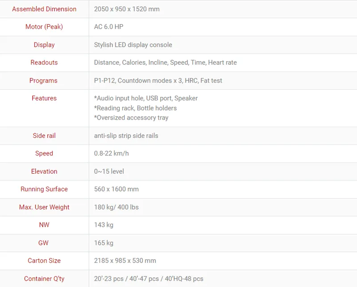This screenshot has width=357, height=287.
Task: Select the '180 kg/ 400 lbs' value
Action: [x=116, y=207]
